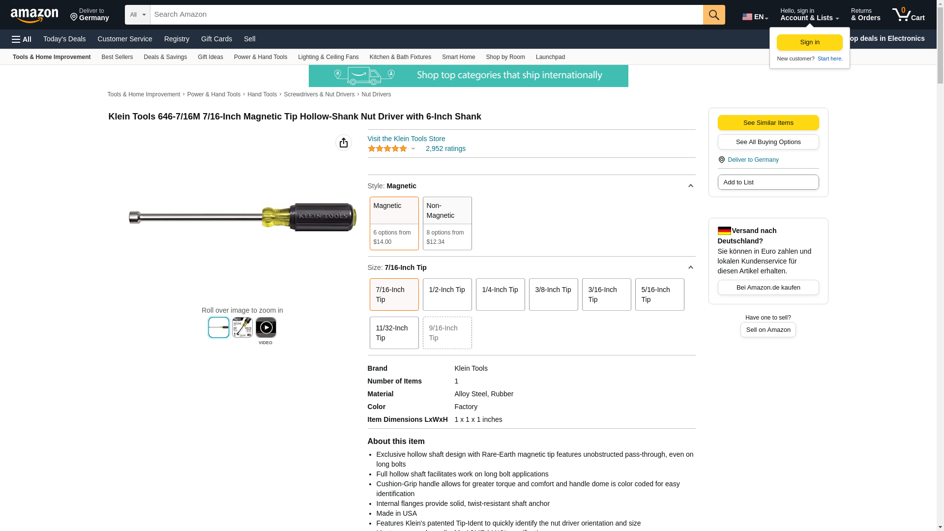
Task: Open the search category All dropdown
Action: [x=137, y=15]
